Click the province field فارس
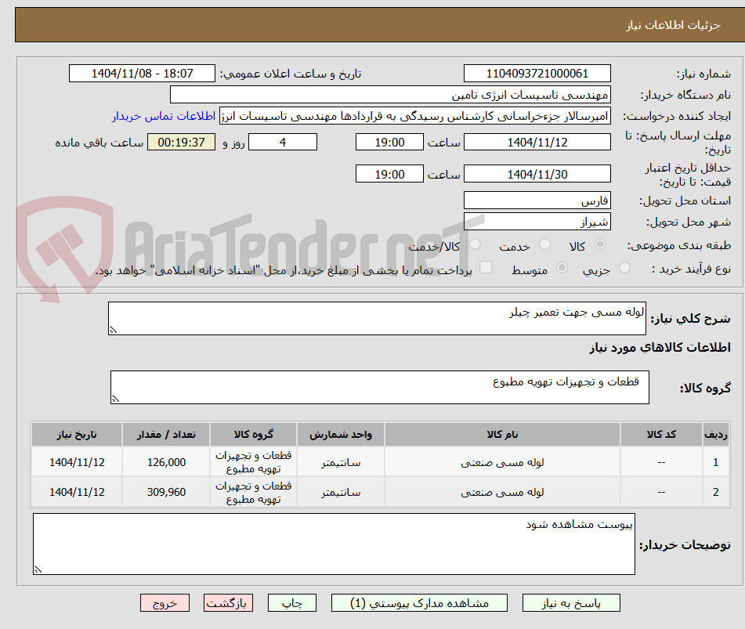 [537, 201]
